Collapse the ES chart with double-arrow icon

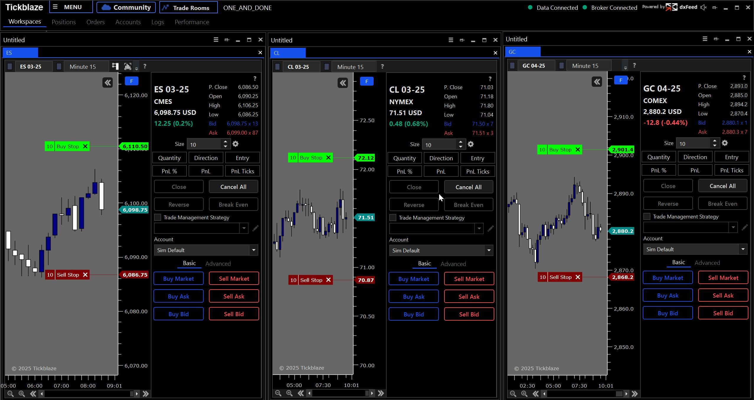tap(108, 82)
